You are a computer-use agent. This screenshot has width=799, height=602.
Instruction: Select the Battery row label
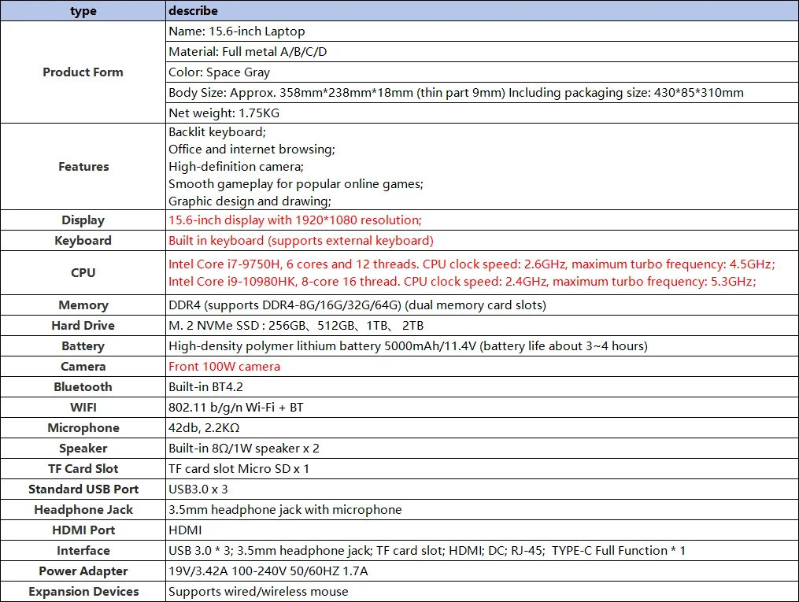tap(83, 345)
